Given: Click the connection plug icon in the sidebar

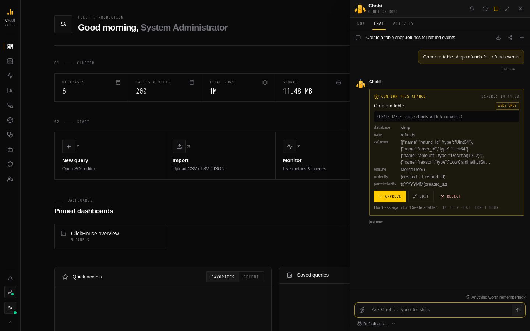Looking at the screenshot, I should [x=10, y=292].
